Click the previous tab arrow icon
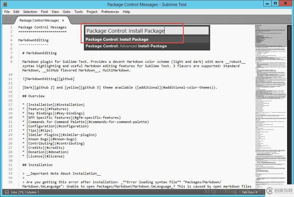 tap(6, 20)
